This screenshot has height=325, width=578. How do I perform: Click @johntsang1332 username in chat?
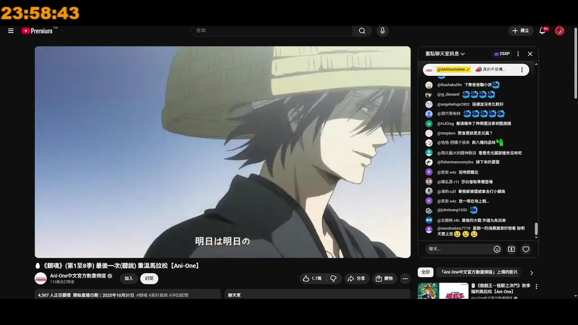[452, 210]
